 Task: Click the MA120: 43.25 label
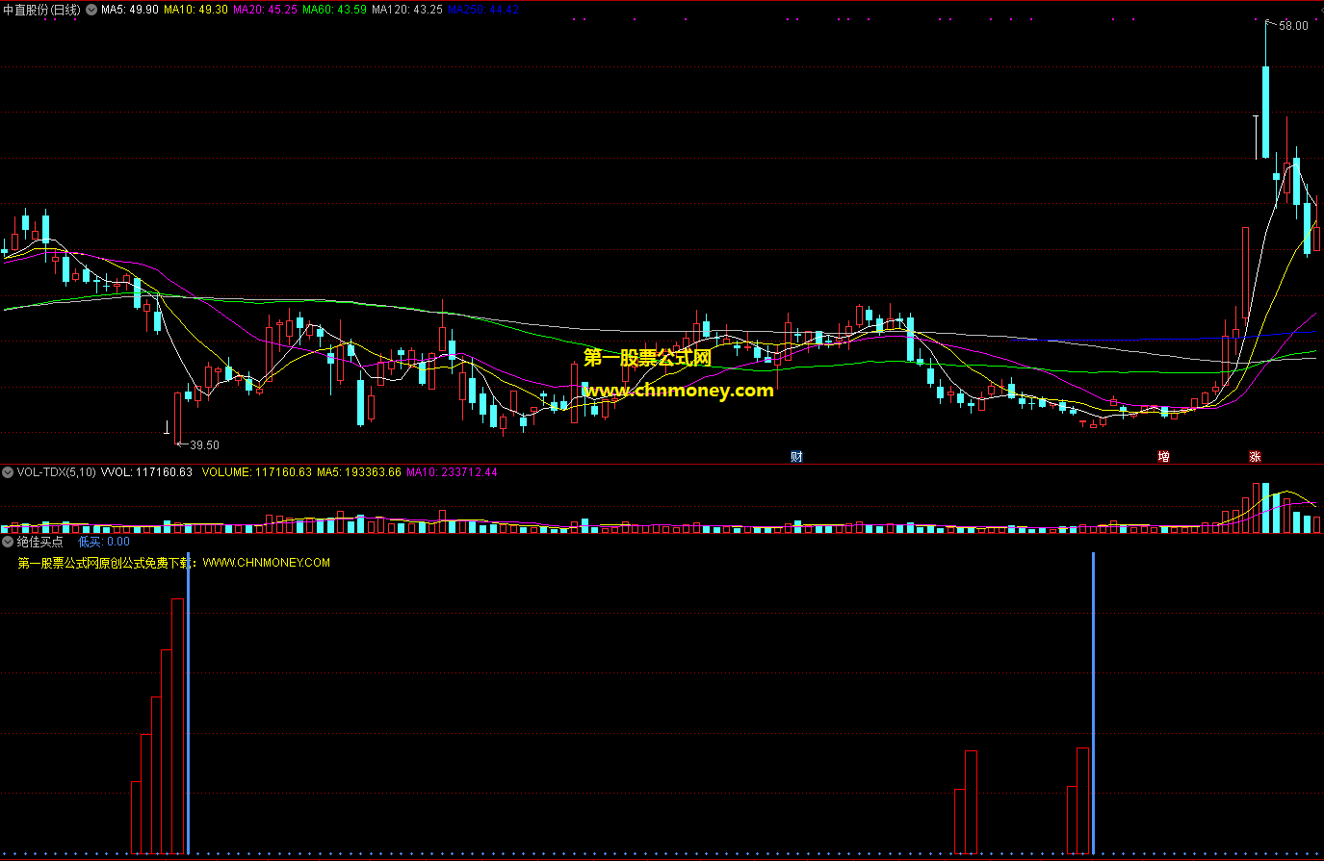(407, 10)
